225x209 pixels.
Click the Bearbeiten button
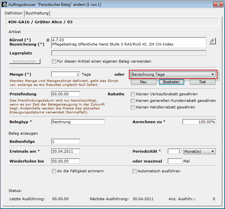(x=171, y=82)
